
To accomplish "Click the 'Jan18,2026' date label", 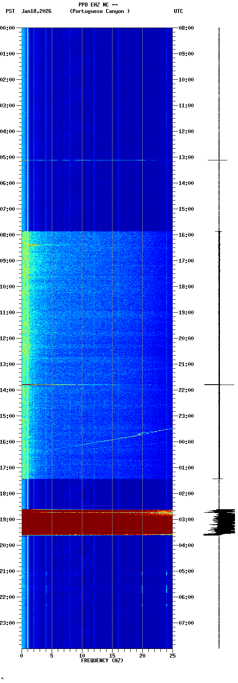I will pyautogui.click(x=36, y=11).
